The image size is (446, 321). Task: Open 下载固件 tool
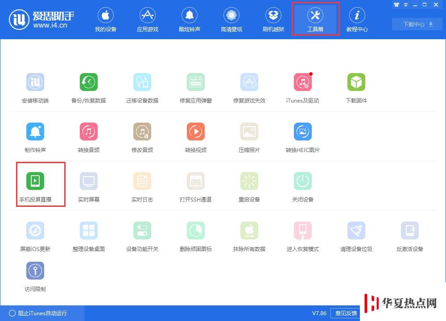point(356,88)
